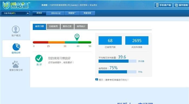Open 商盟客服 menu
This screenshot has height=104, width=189.
pyautogui.click(x=87, y=13)
